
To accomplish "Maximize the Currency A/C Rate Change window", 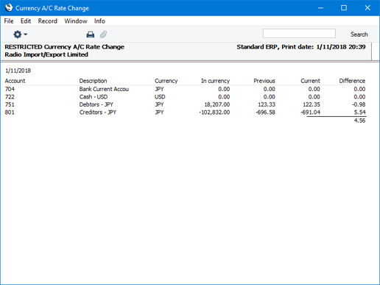I will pos(344,8).
